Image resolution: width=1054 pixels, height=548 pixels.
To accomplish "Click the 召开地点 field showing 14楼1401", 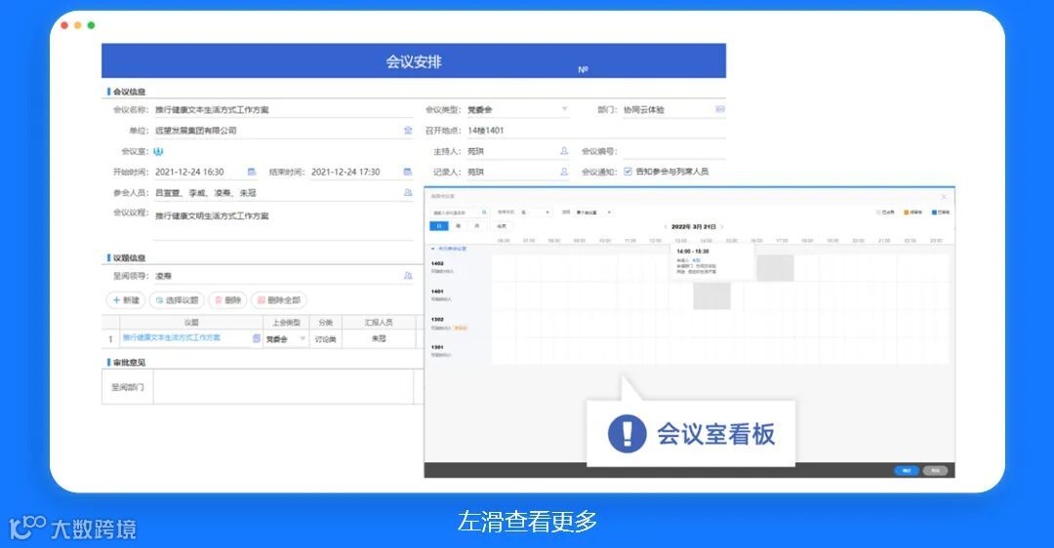I will click(x=596, y=131).
